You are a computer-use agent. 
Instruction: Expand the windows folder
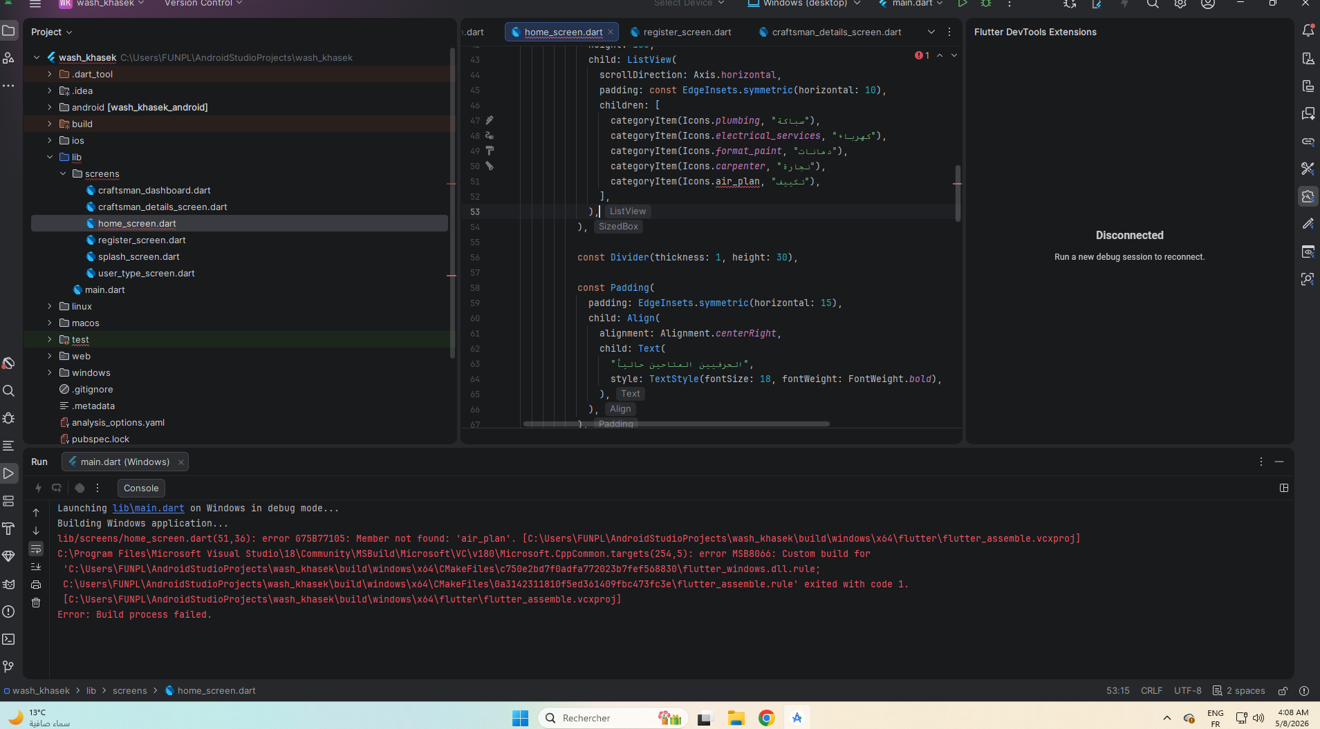pyautogui.click(x=49, y=372)
